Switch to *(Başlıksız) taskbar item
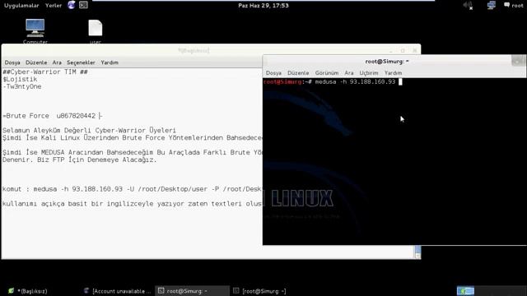Viewport: 527px width, 296px height. (29, 291)
